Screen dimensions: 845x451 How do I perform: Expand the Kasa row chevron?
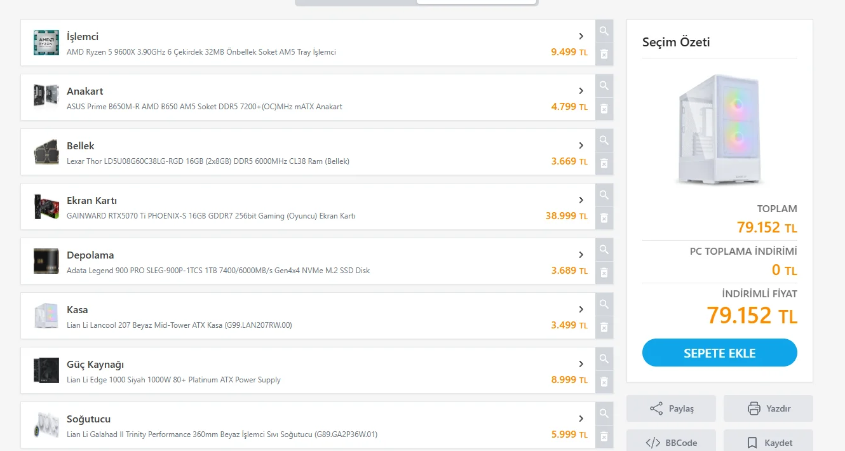581,309
